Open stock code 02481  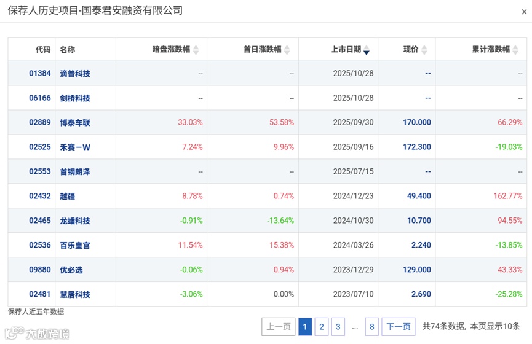coord(40,294)
